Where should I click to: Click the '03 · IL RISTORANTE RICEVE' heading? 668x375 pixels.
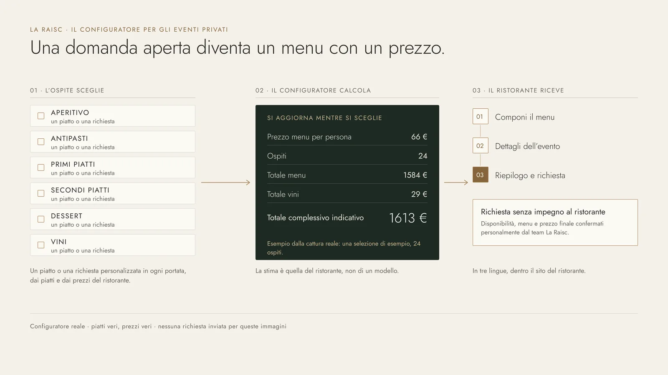(518, 90)
